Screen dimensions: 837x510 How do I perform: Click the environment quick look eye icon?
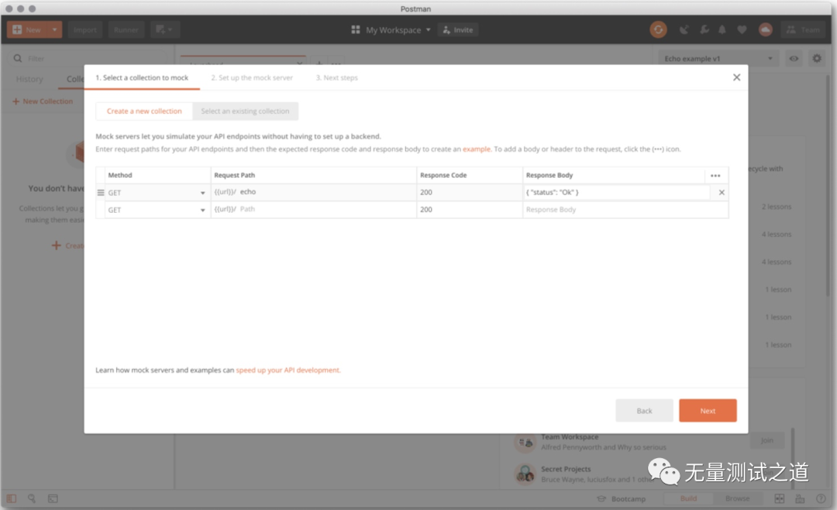click(x=794, y=59)
